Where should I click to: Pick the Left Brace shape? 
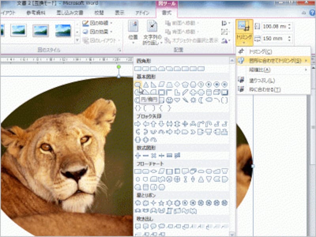pos(162,108)
